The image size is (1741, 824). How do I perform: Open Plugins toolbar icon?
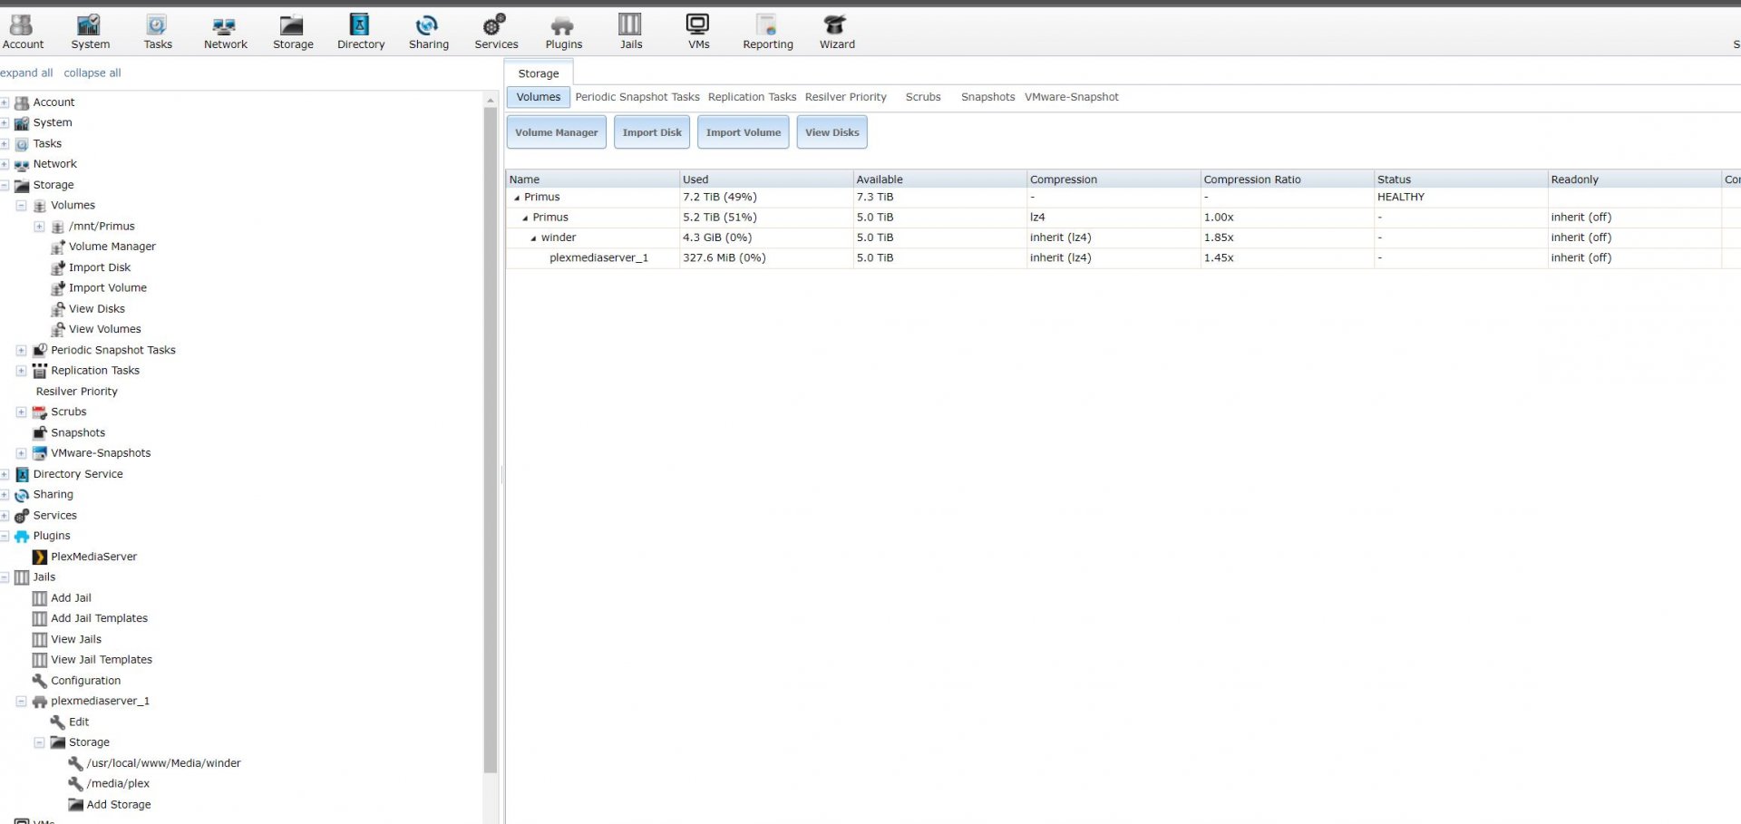tap(563, 31)
